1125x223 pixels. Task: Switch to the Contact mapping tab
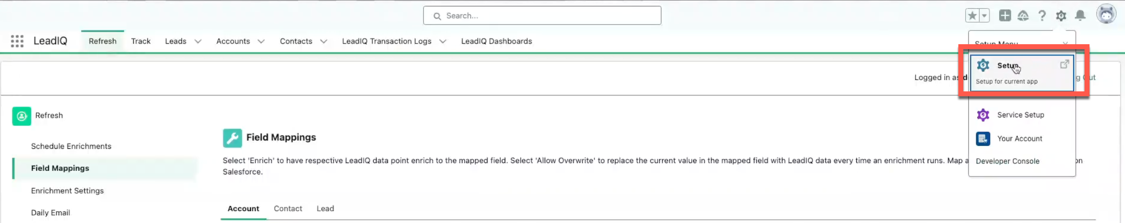[288, 209]
